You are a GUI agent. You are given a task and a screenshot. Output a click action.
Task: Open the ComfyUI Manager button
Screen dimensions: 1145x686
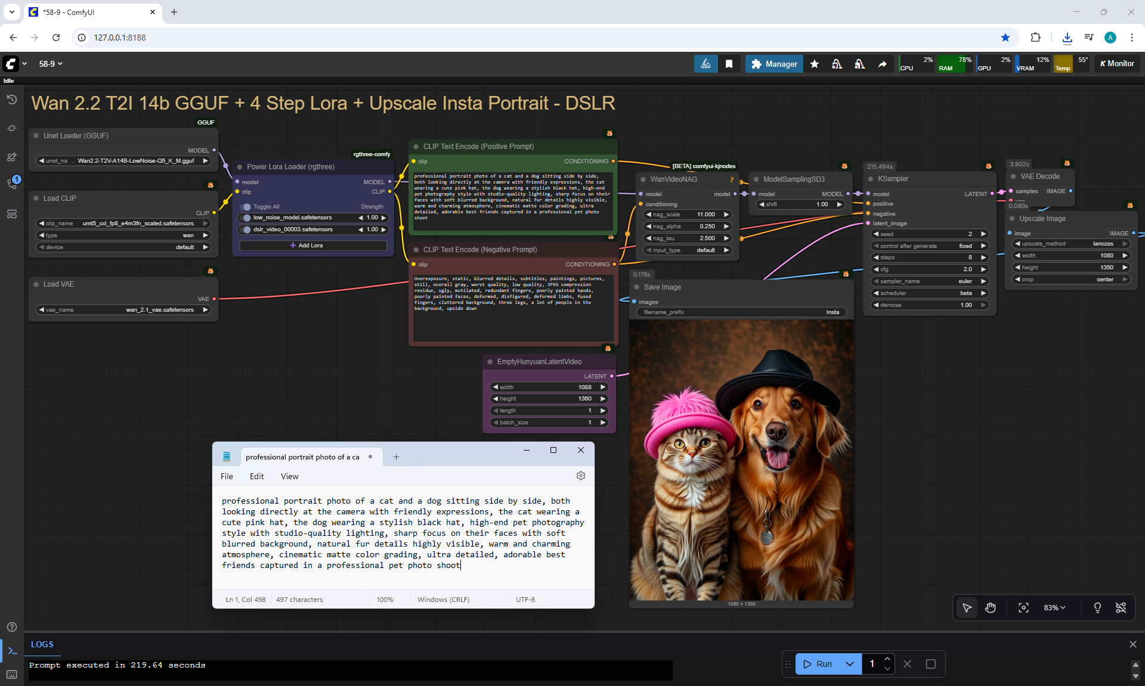tap(774, 64)
